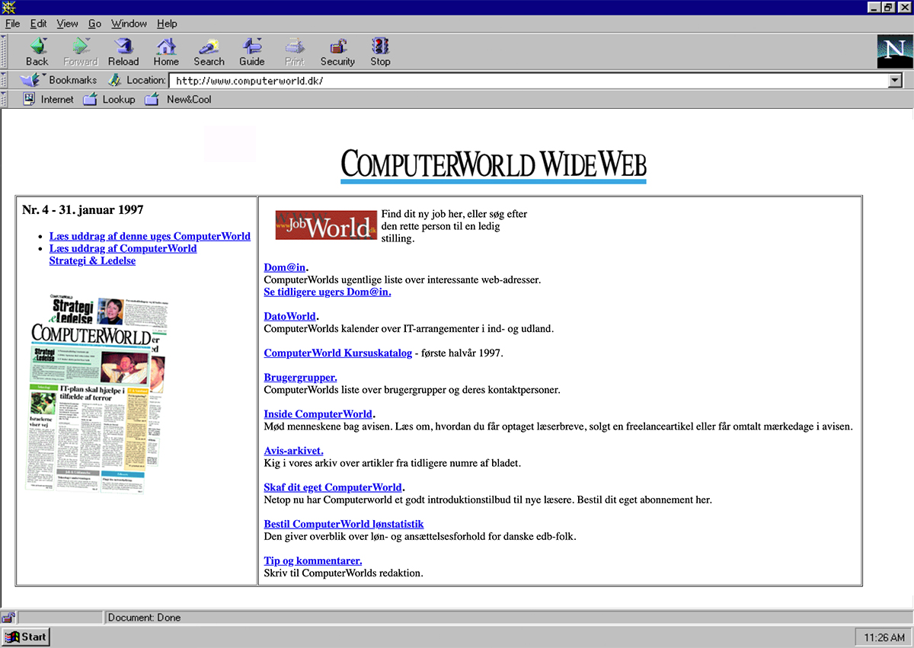This screenshot has height=648, width=914.
Task: Open the View menu
Action: tap(67, 24)
